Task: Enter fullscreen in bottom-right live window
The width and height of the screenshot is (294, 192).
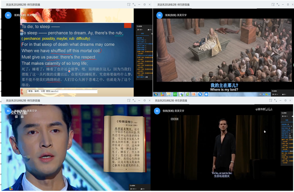Action: pos(276,100)
